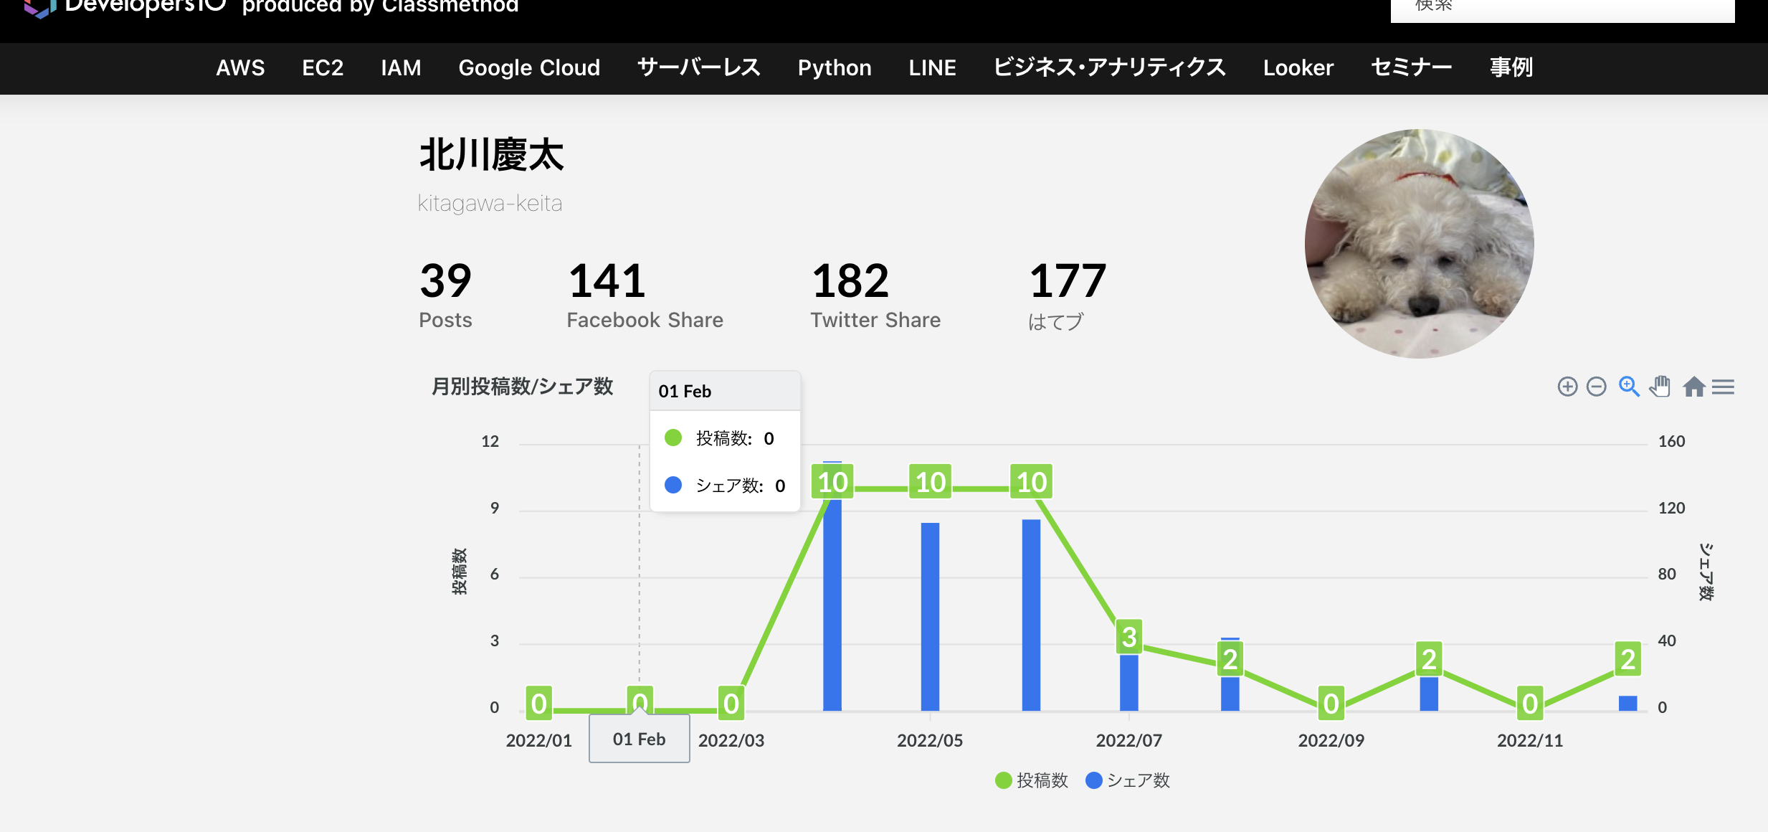
Task: Click the green 0 label at 2022/09
Action: tap(1331, 704)
